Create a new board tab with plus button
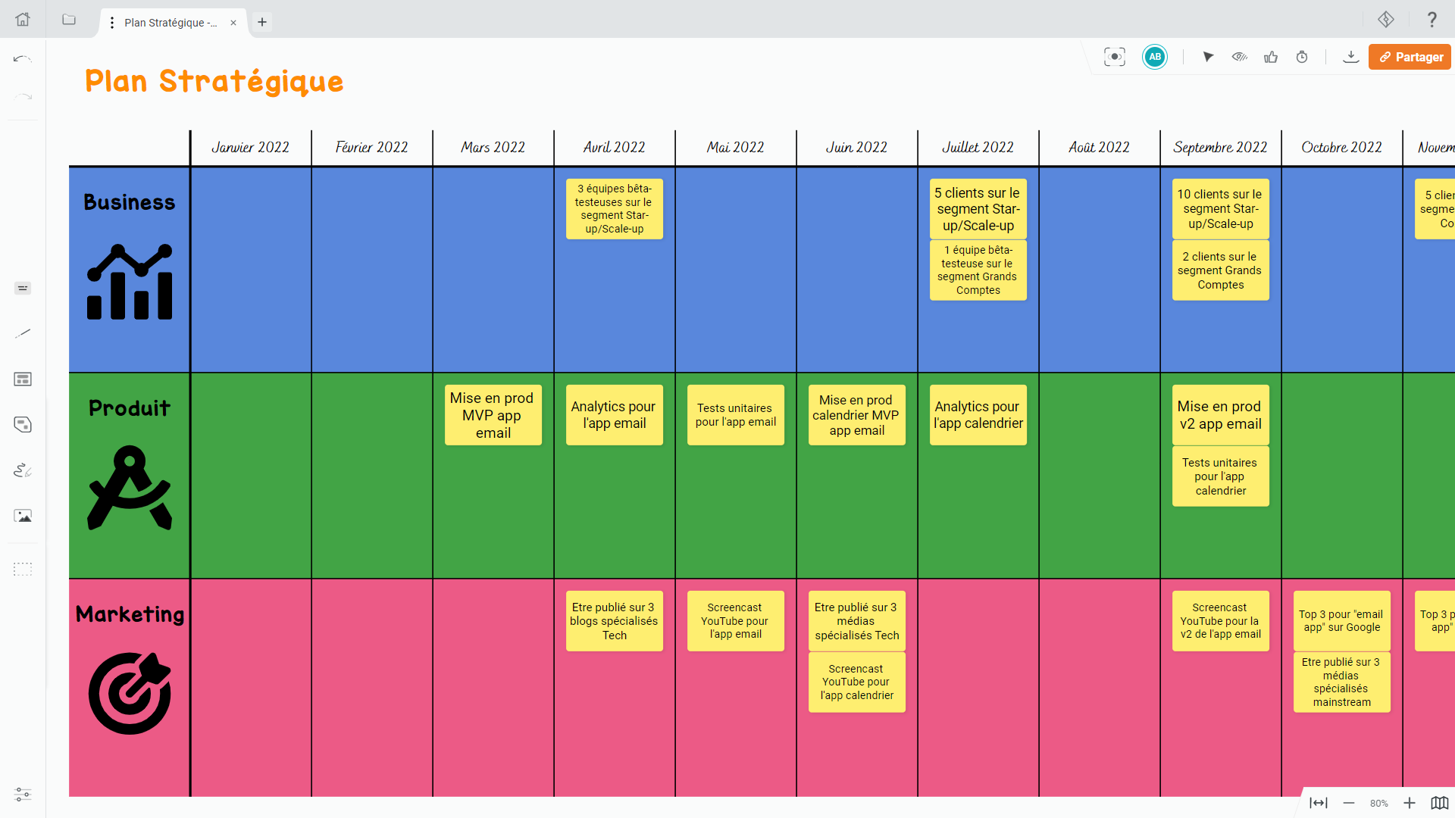 [262, 22]
